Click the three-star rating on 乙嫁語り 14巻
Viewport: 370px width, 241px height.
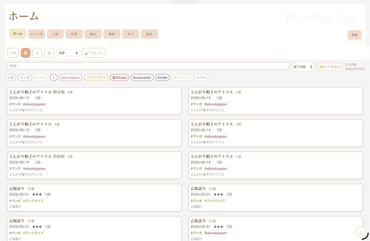coord(218,194)
